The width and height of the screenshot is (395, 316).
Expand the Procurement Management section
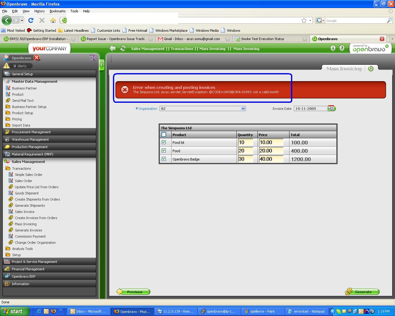tap(49, 132)
